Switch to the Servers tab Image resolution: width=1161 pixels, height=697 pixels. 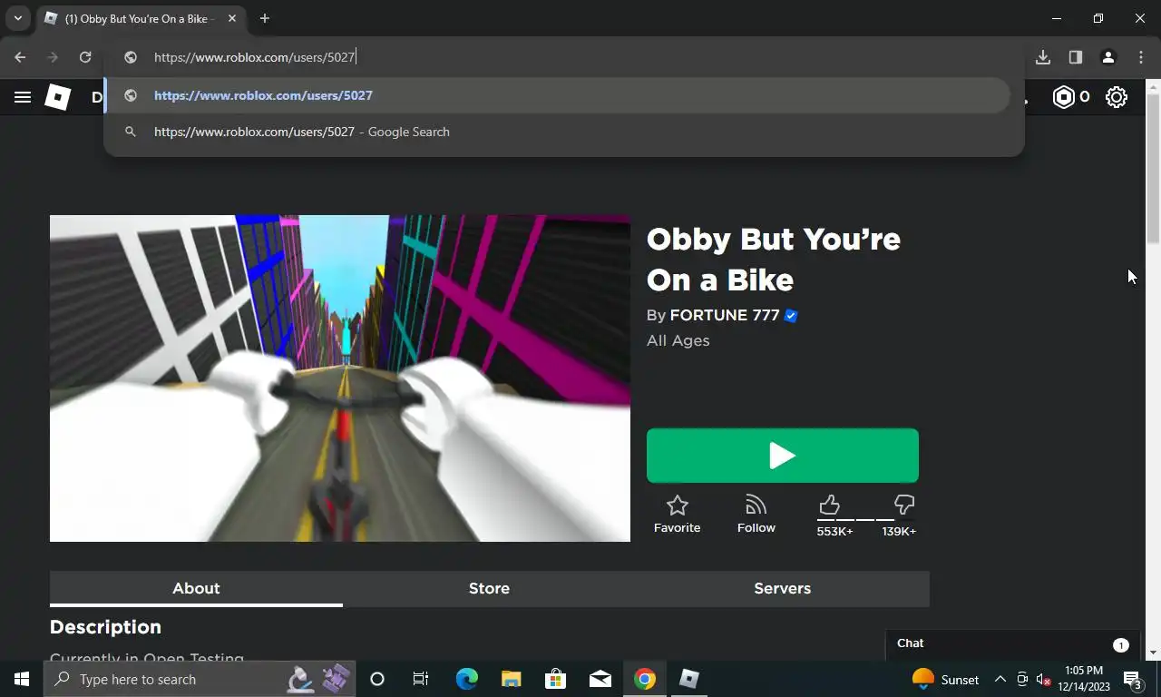782,588
